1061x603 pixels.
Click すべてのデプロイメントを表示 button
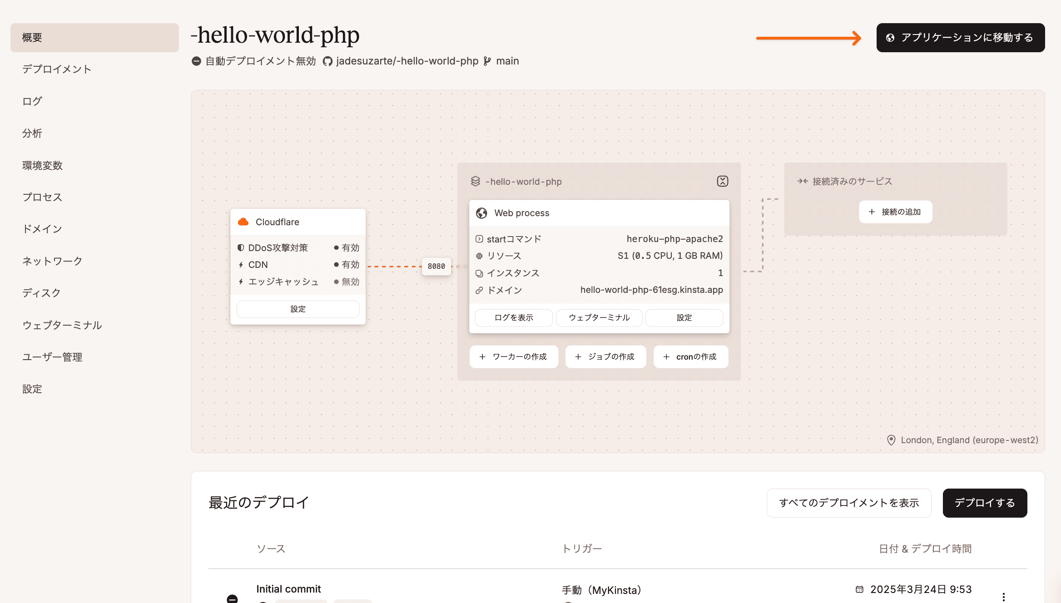(x=849, y=503)
